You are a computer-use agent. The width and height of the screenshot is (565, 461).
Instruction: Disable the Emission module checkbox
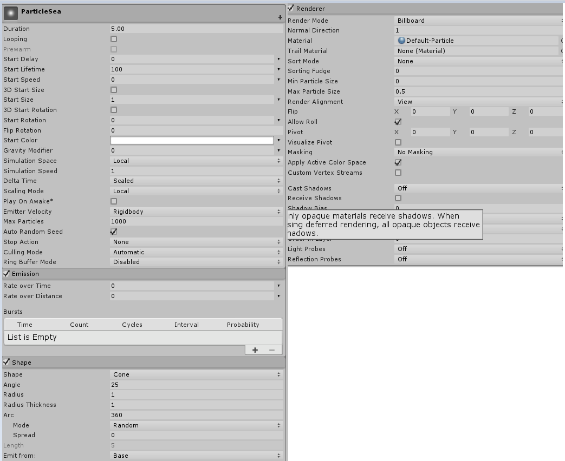5,274
